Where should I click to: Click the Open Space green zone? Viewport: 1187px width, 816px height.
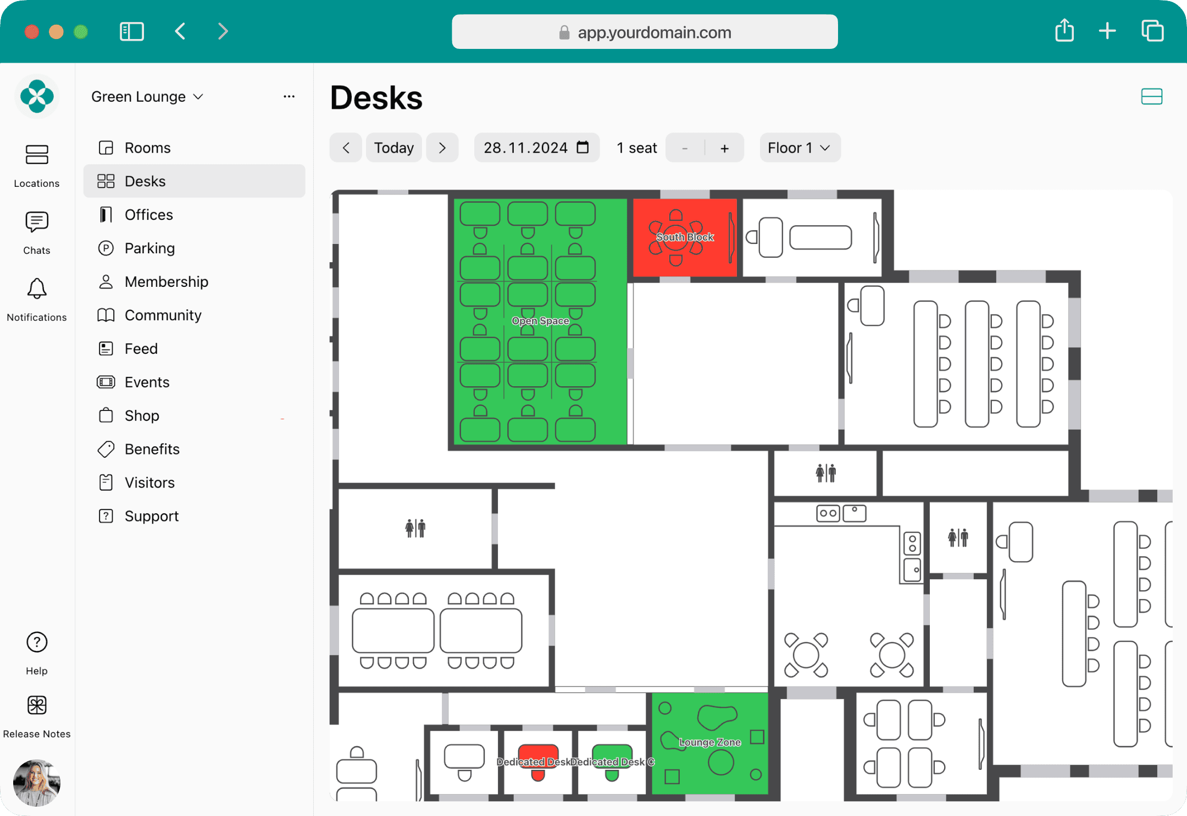(540, 321)
